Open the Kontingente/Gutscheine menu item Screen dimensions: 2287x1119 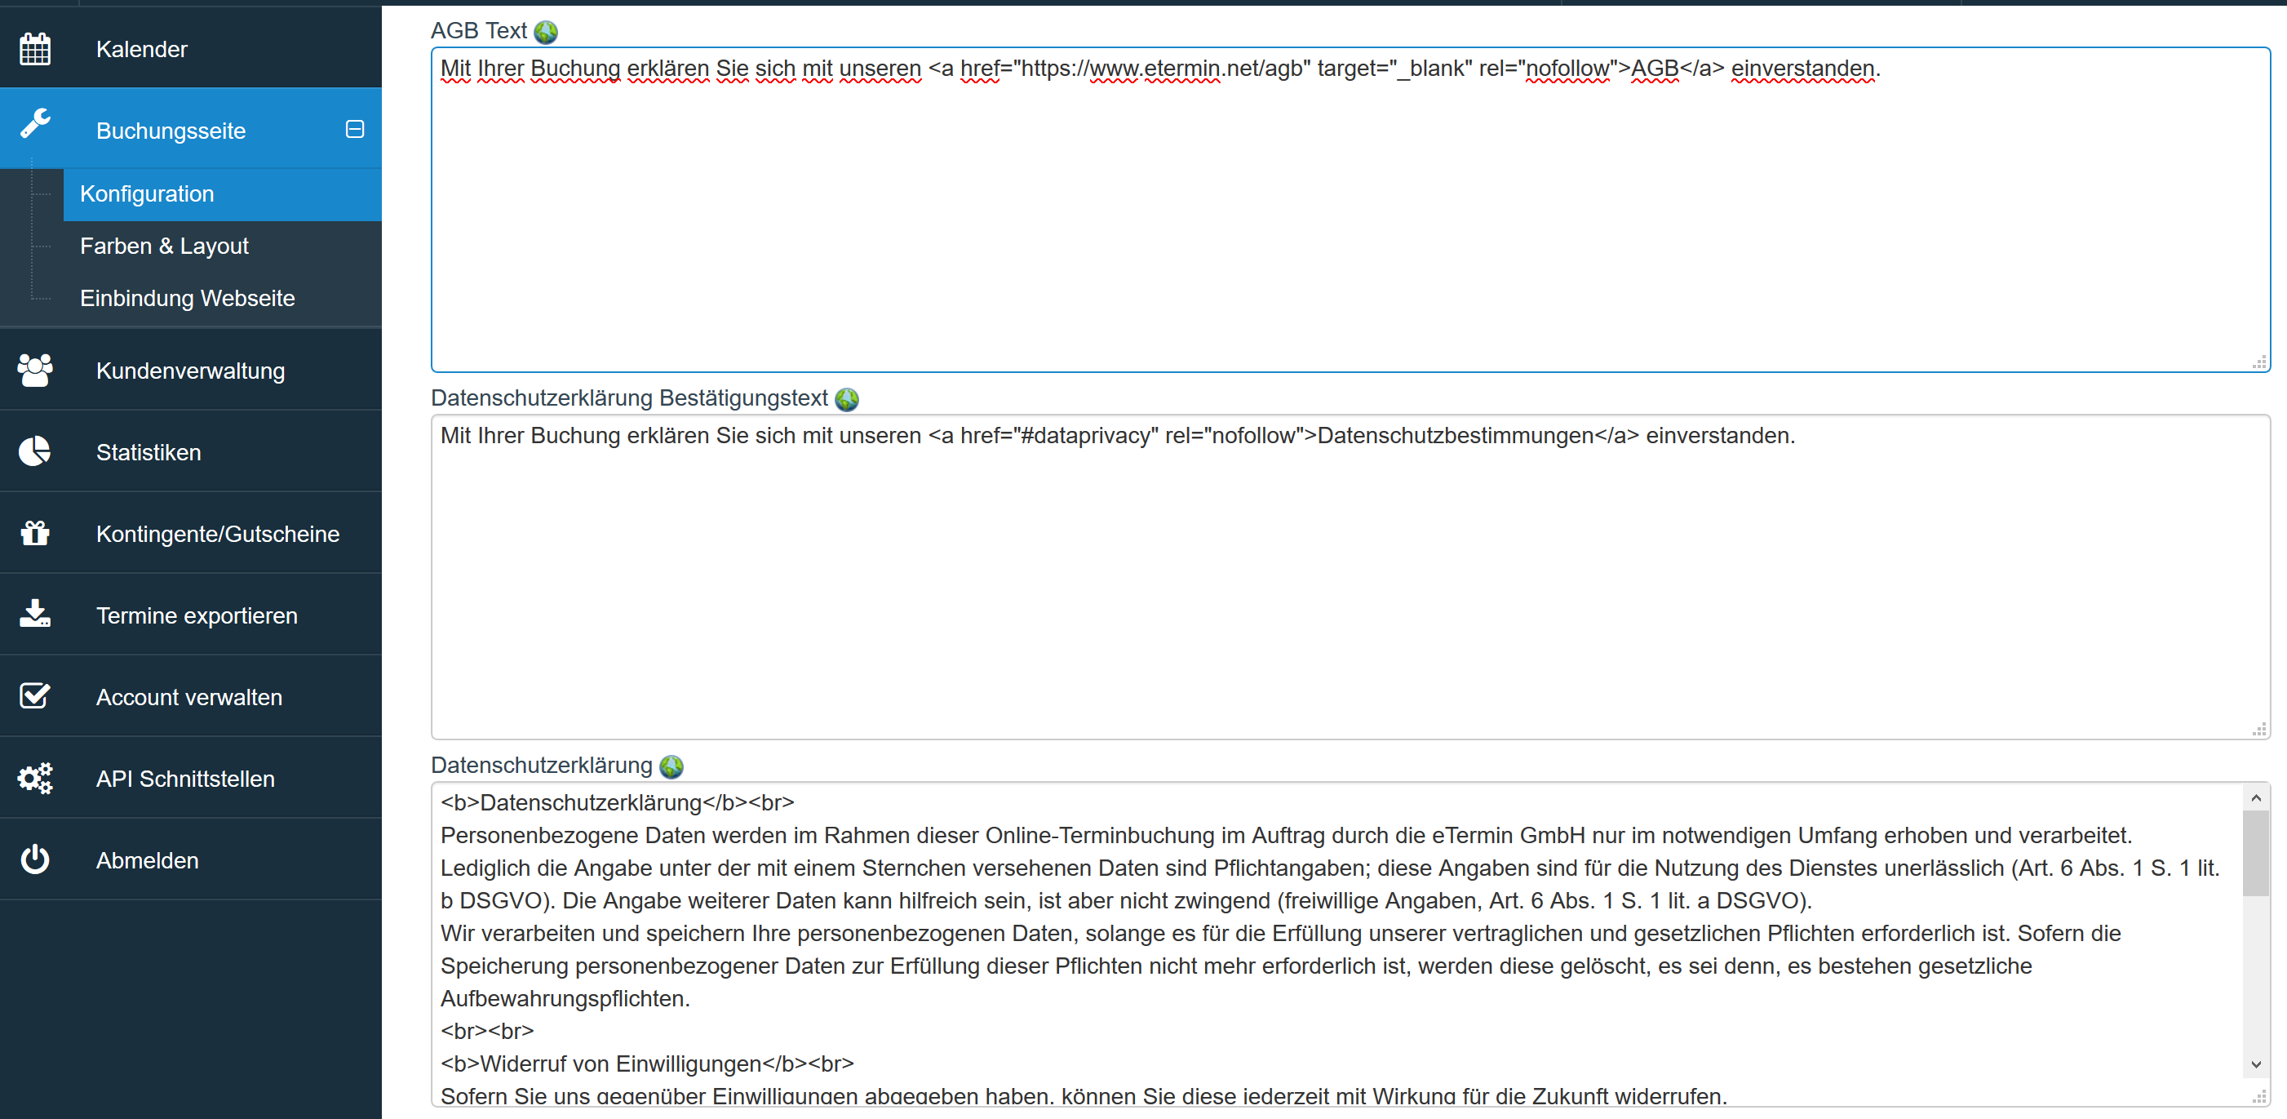click(191, 534)
